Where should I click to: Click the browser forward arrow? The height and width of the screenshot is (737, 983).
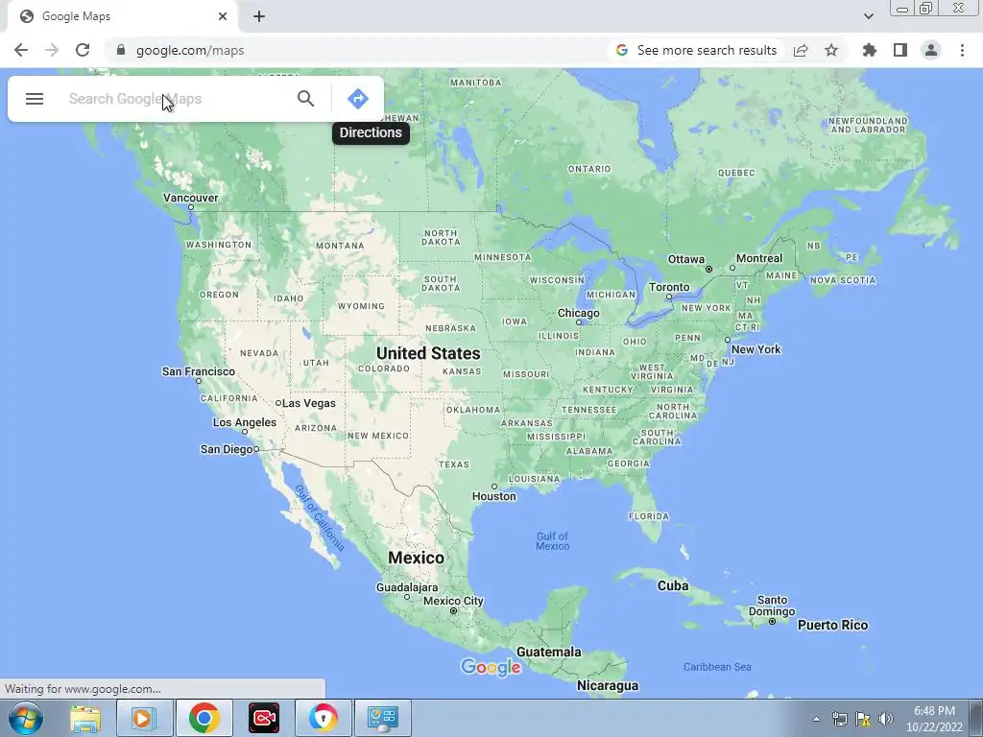coord(52,50)
